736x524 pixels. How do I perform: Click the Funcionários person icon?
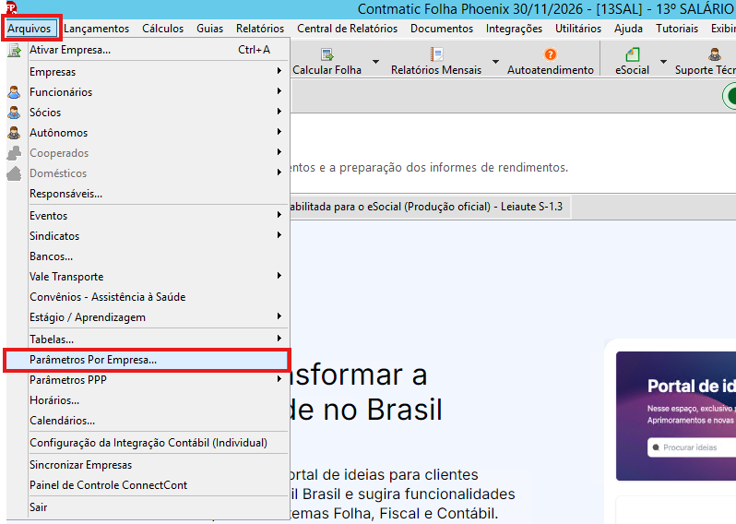coord(14,92)
